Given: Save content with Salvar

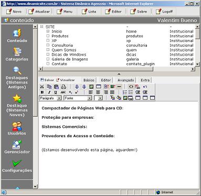Looking at the screenshot, I should [47, 80].
